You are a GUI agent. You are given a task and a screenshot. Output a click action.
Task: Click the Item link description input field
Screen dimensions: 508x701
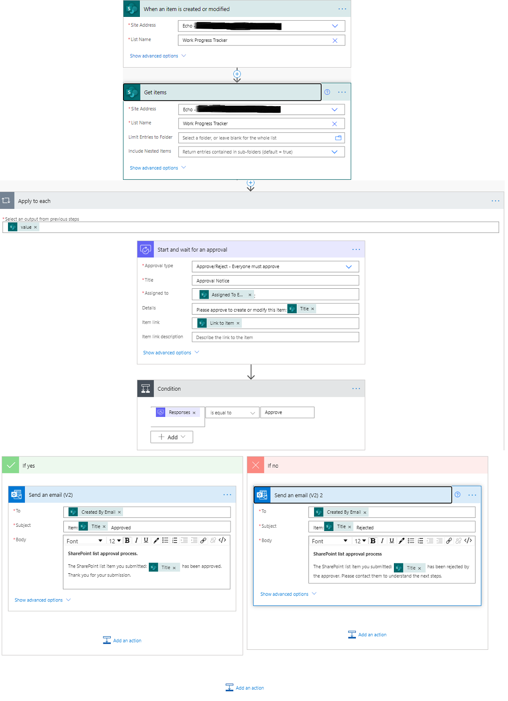pos(275,337)
